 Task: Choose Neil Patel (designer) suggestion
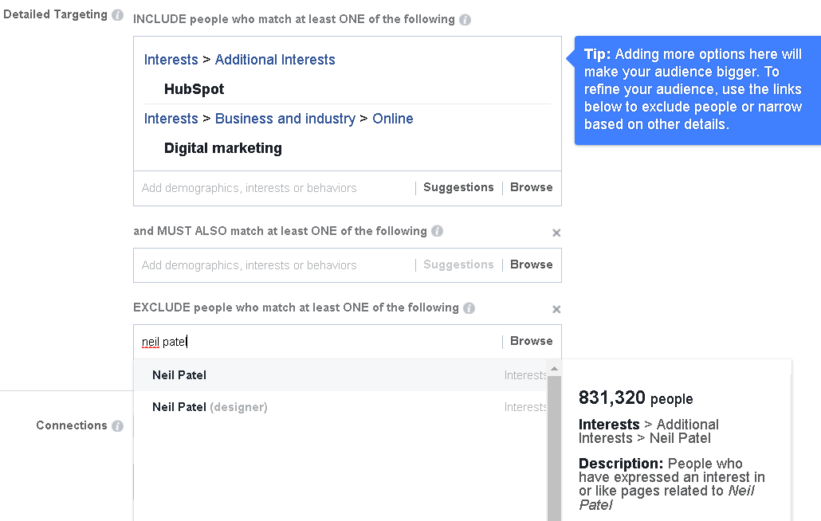(340, 407)
